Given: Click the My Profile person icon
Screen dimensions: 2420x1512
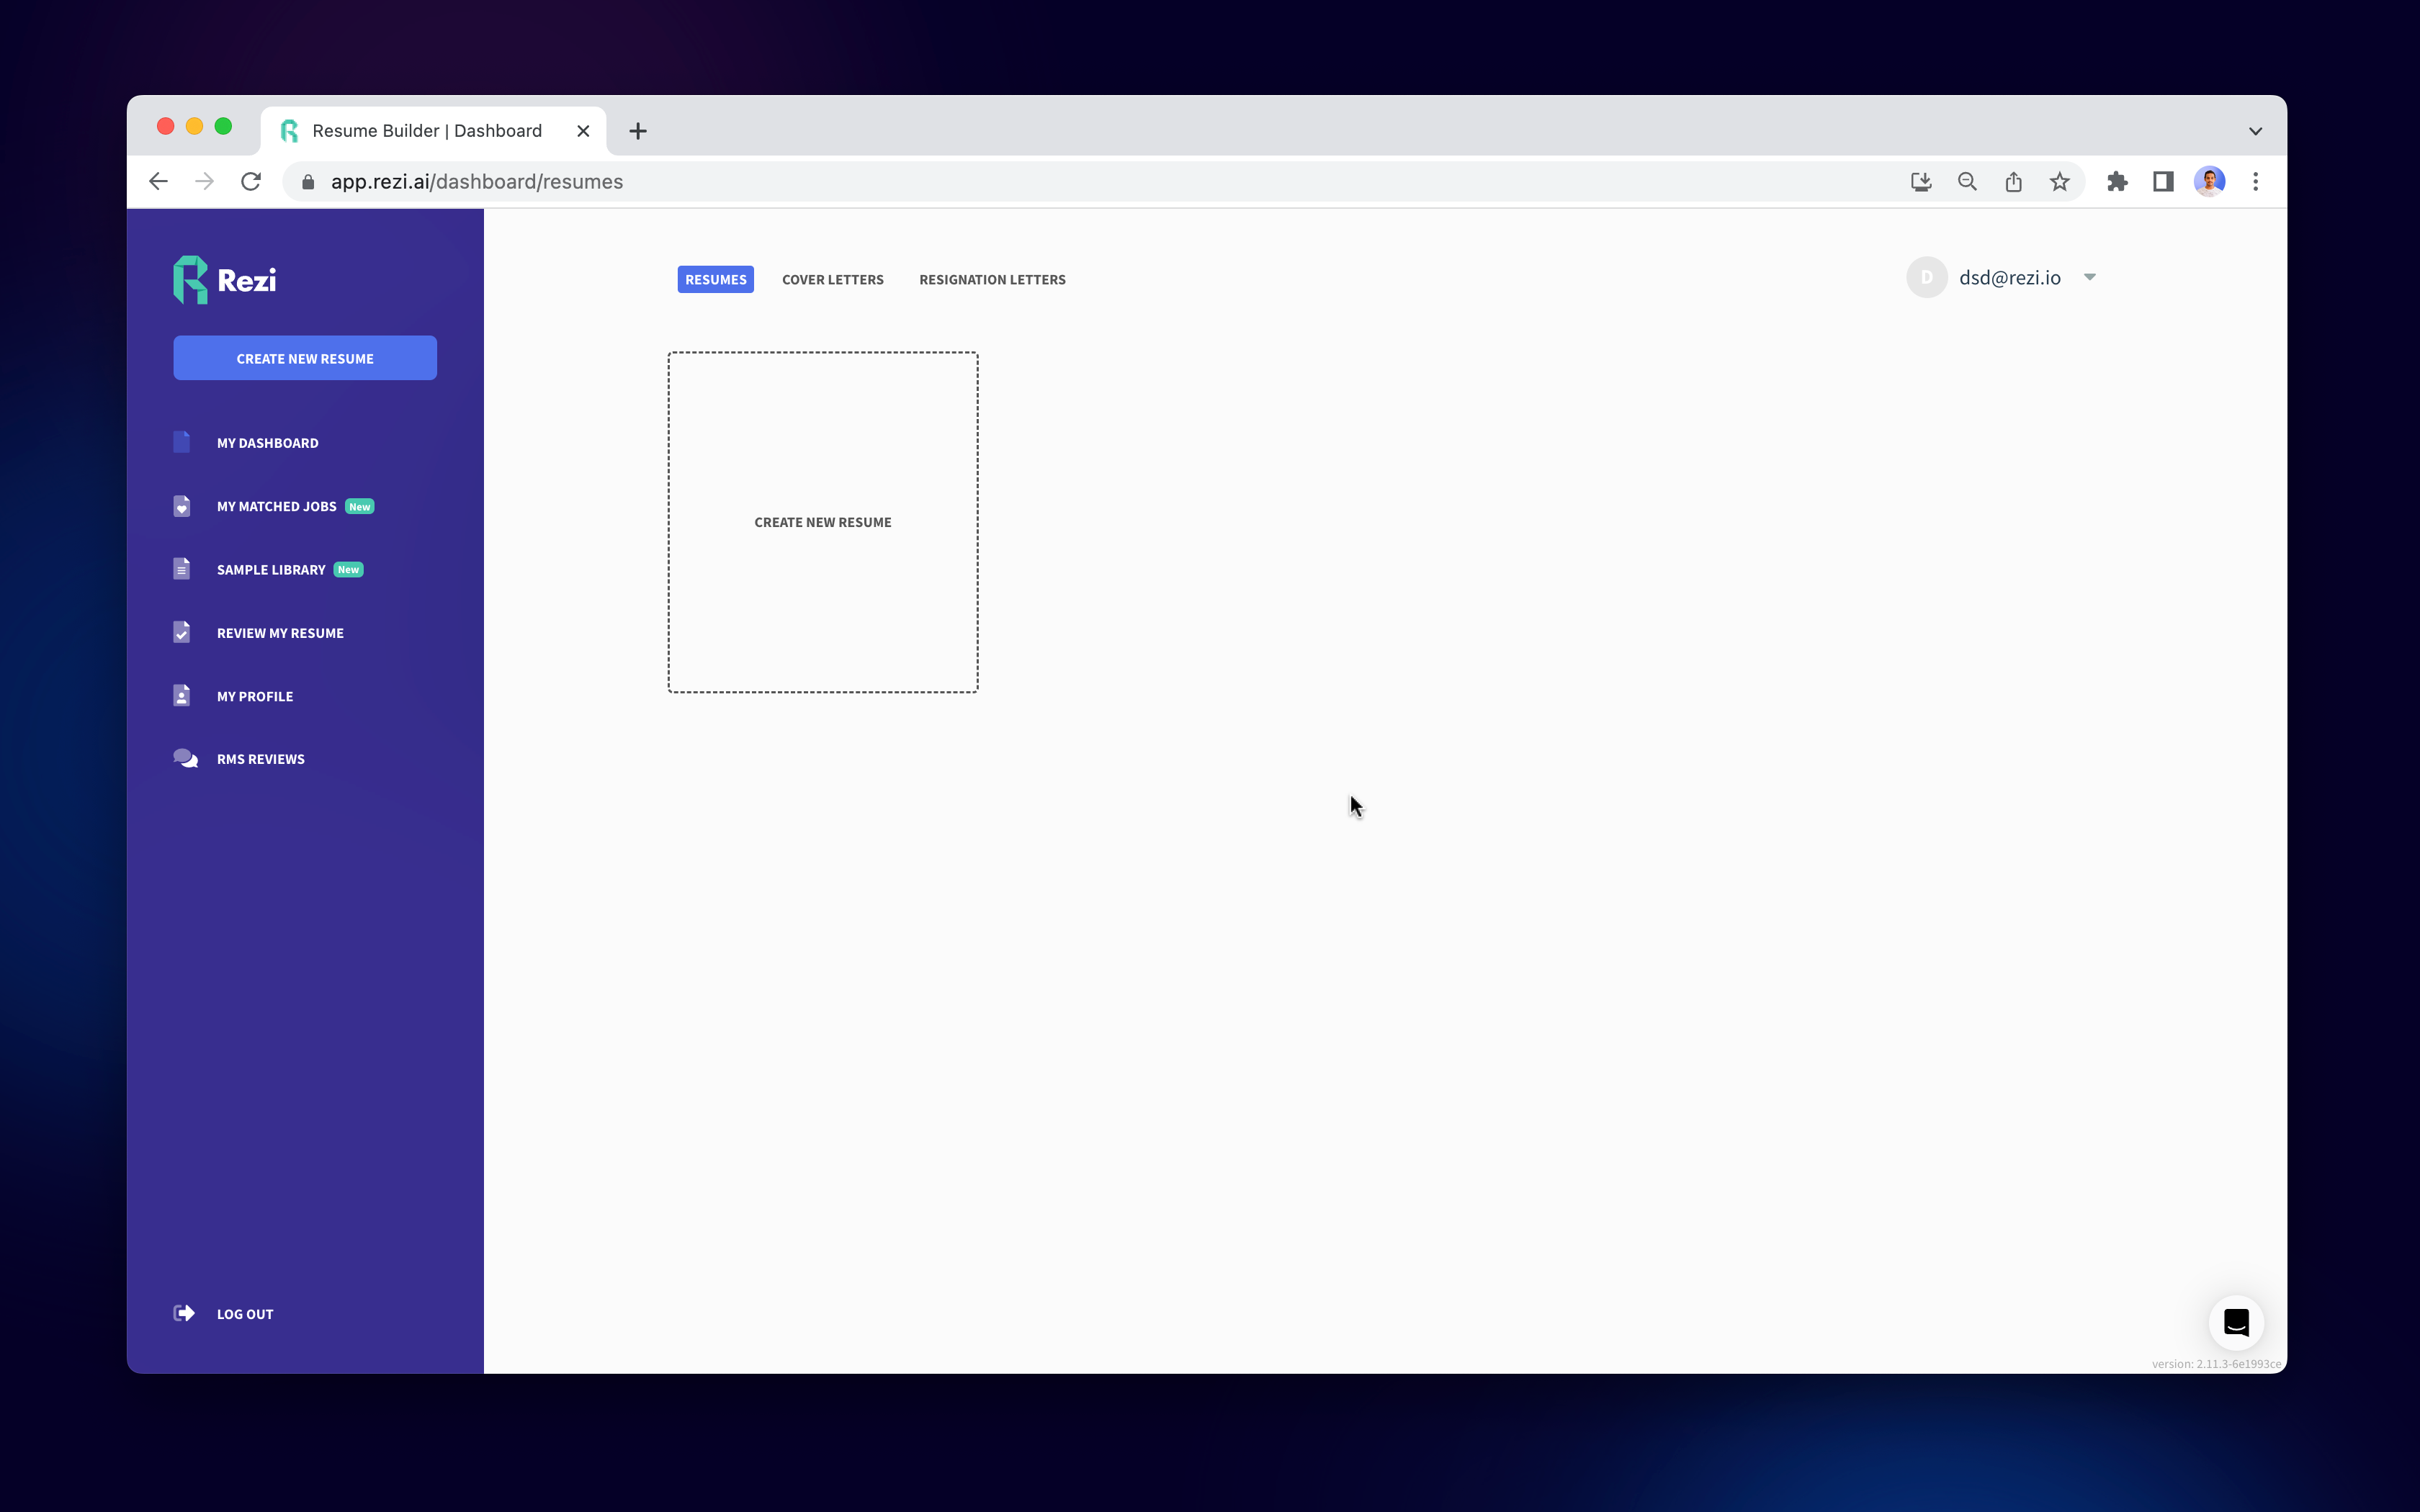Looking at the screenshot, I should tap(182, 696).
